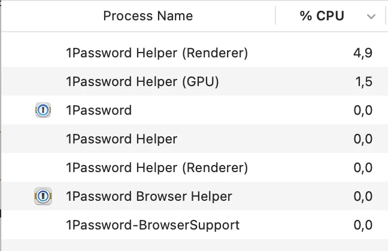
Task: Click the CPU value of main 1Password app
Action: pyautogui.click(x=363, y=110)
